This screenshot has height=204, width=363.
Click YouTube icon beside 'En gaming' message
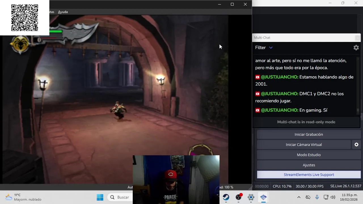(258, 110)
